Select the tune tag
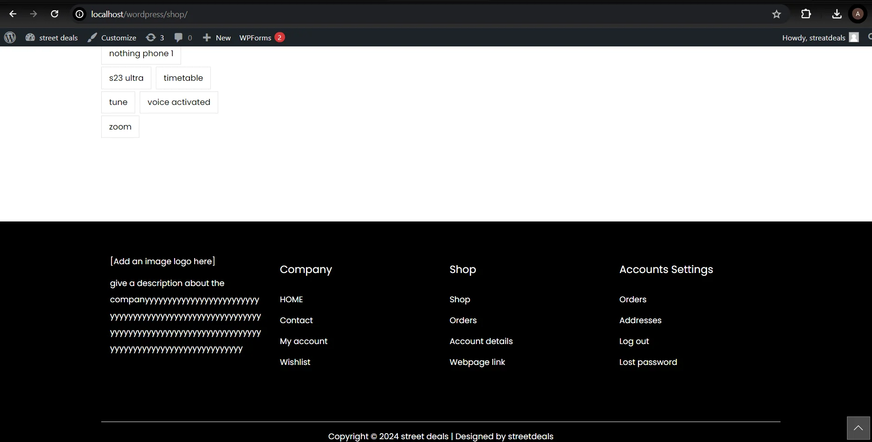 (118, 102)
